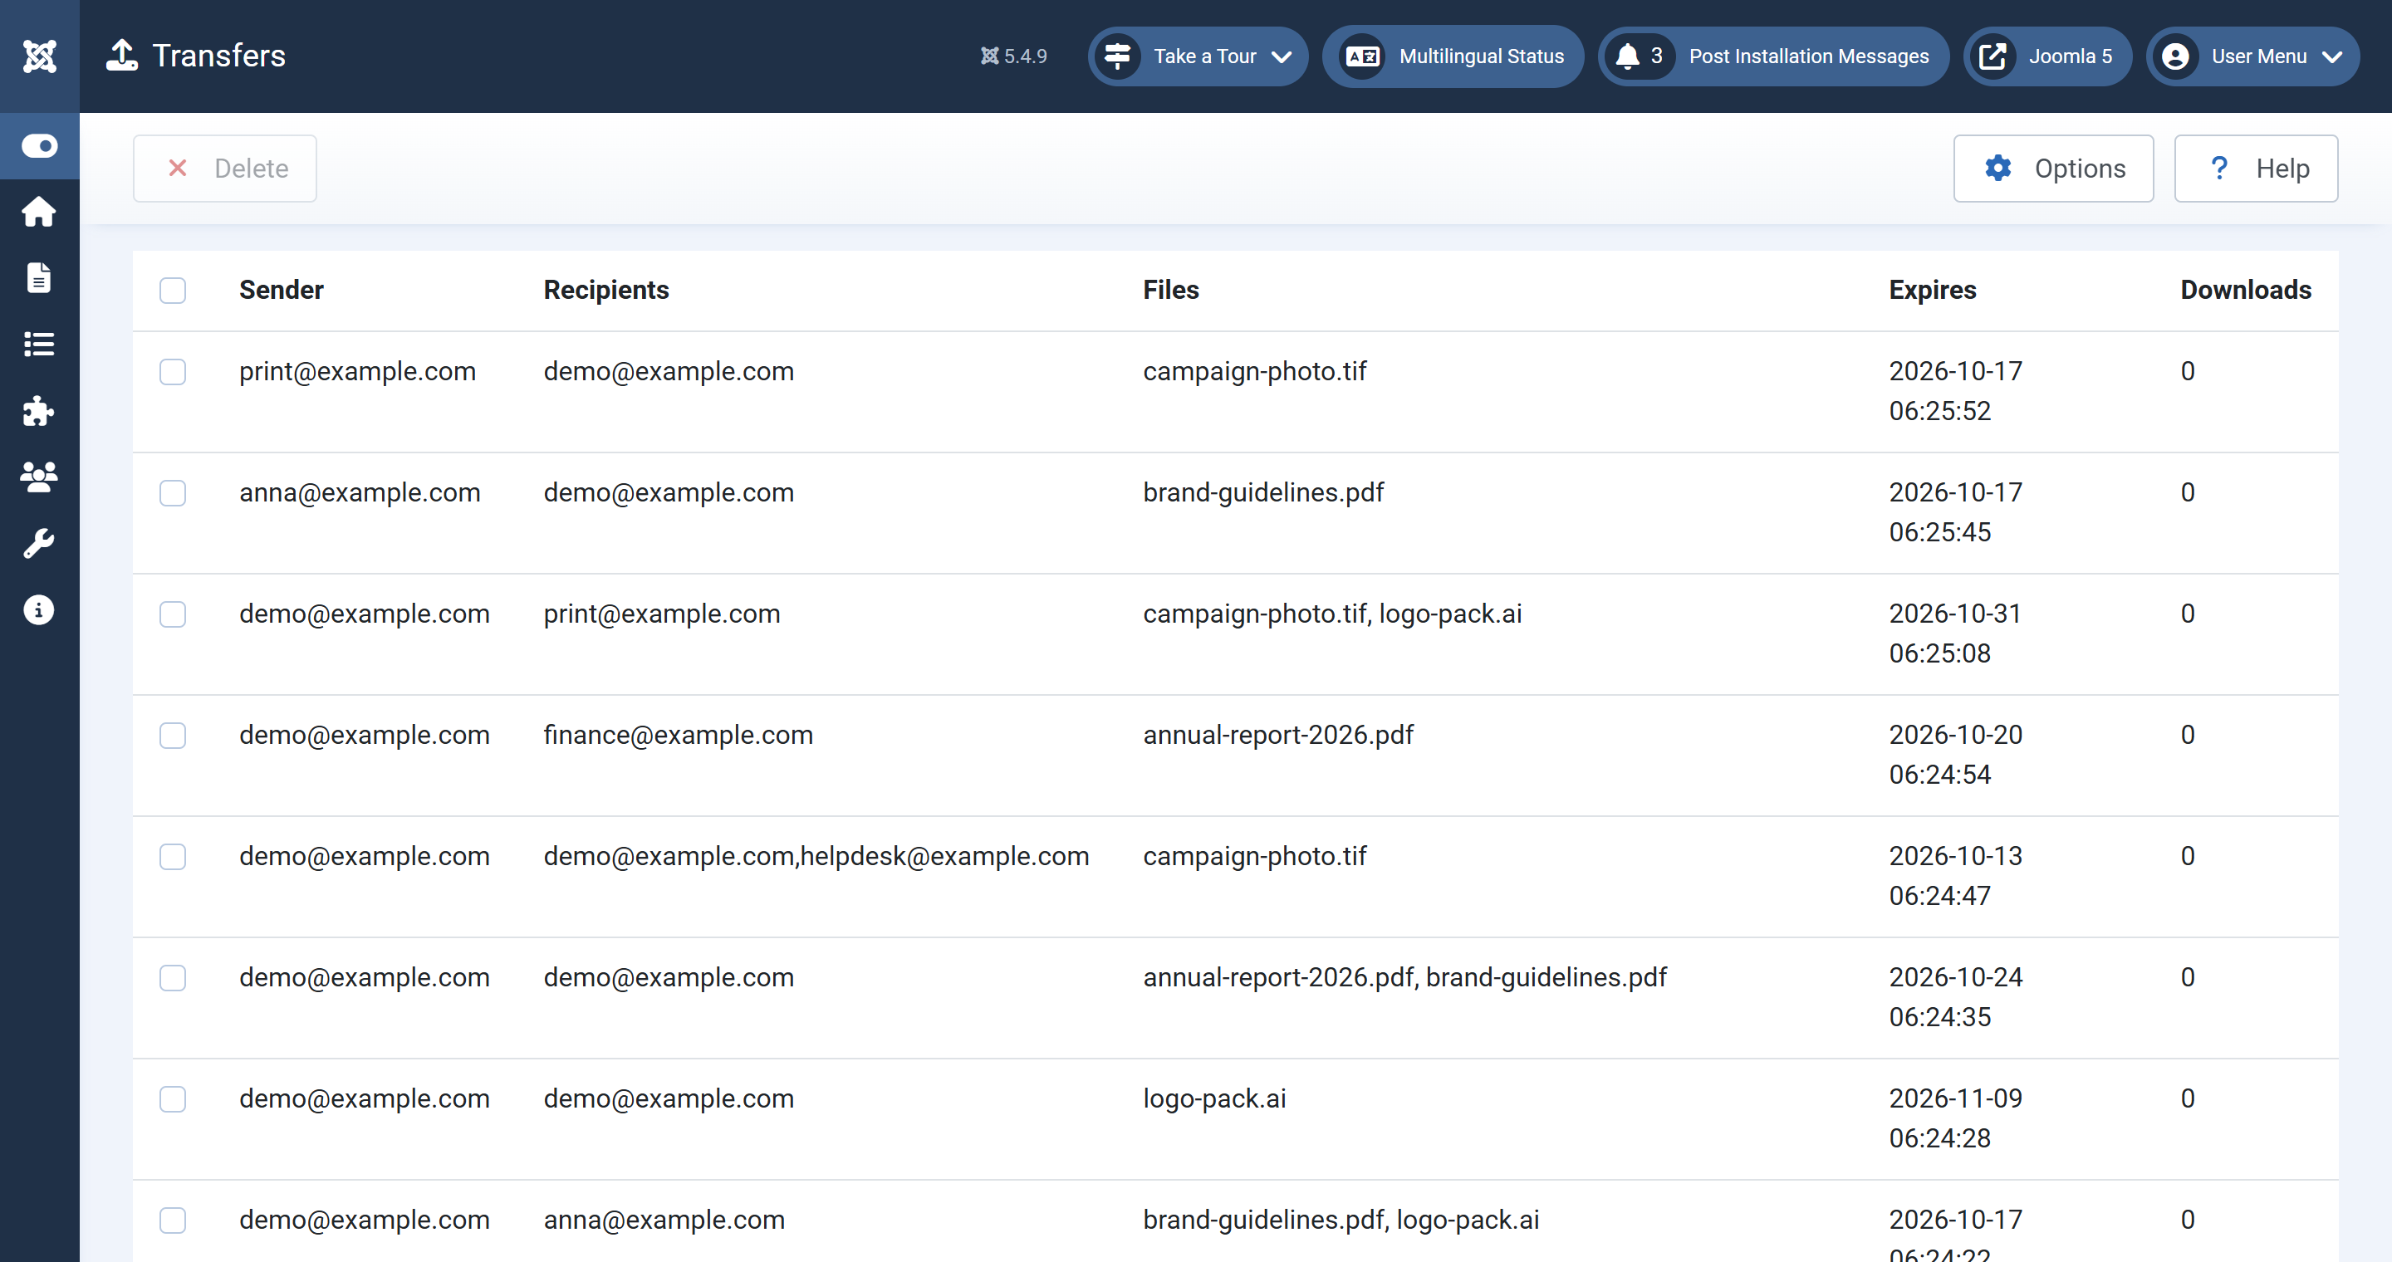Click the Take a Tour signpost icon
Image resolution: width=2392 pixels, height=1262 pixels.
[1117, 56]
